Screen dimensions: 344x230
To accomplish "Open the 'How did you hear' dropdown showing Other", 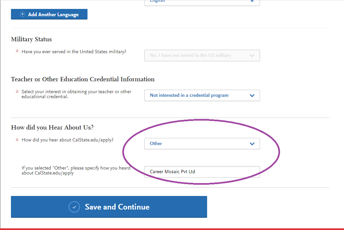I will click(202, 143).
